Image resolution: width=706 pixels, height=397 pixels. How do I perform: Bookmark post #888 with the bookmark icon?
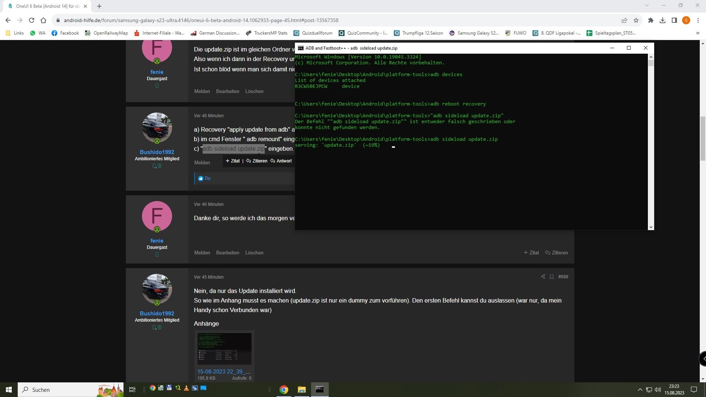[x=552, y=276]
